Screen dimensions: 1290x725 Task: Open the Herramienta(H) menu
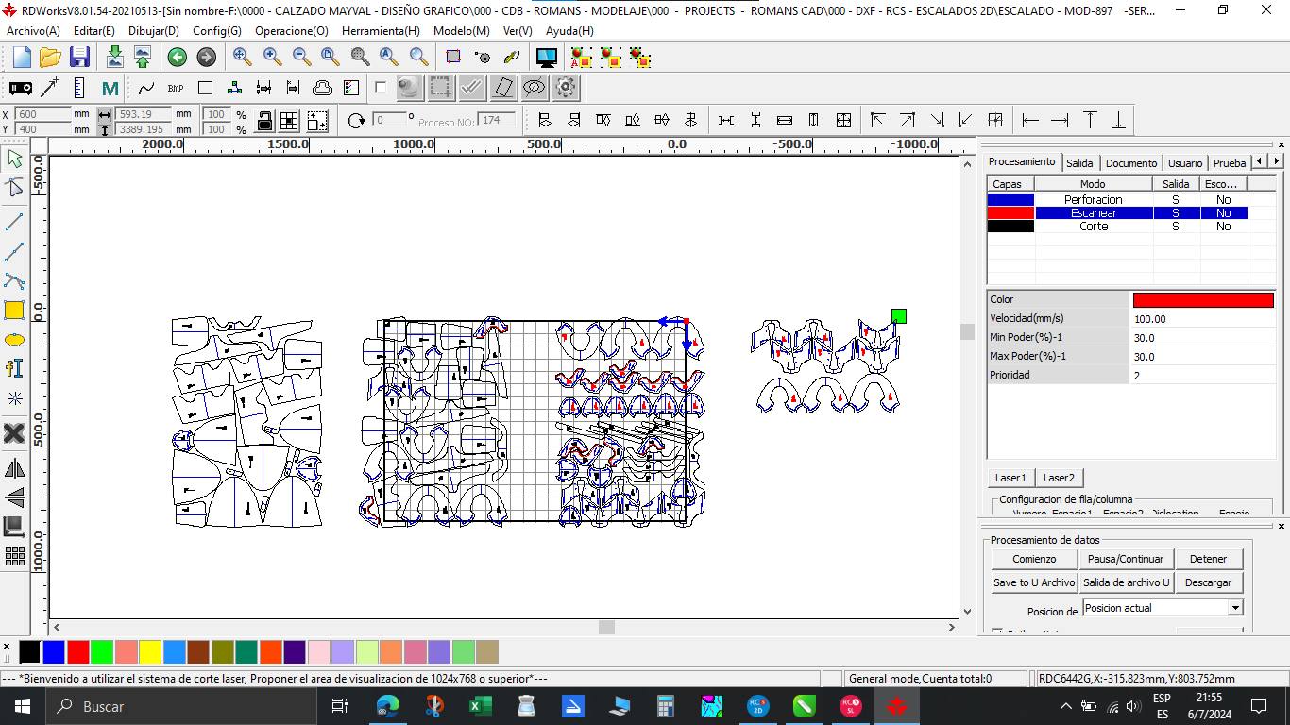pos(381,31)
